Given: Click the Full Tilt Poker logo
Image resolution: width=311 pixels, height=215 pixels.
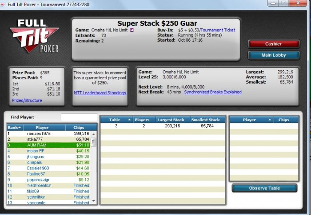Looking at the screenshot, I should tap(35, 36).
